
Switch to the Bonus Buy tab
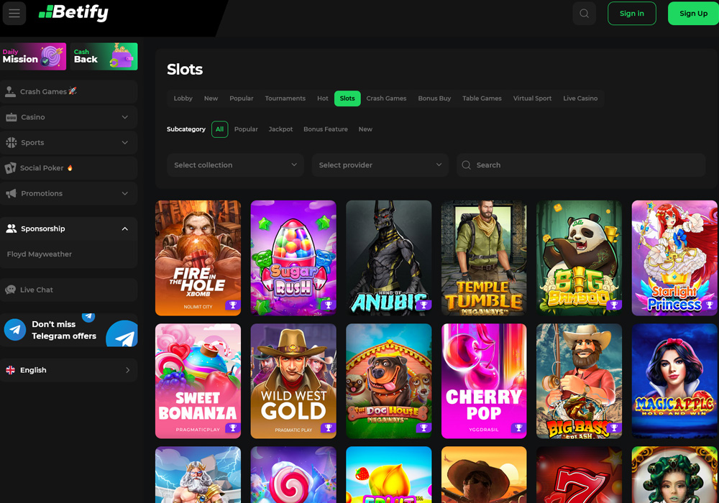[435, 98]
